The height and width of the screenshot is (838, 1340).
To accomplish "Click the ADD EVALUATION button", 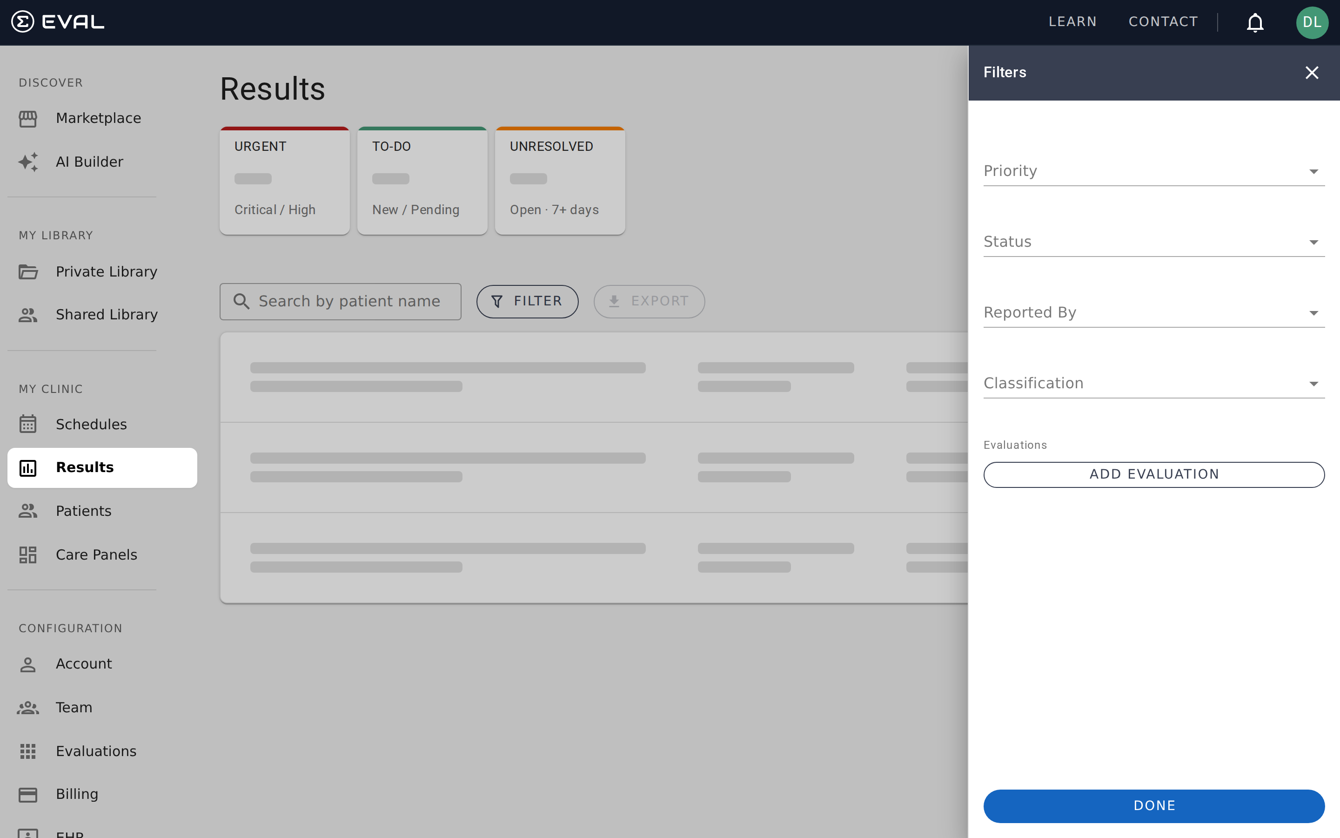I will (x=1153, y=474).
